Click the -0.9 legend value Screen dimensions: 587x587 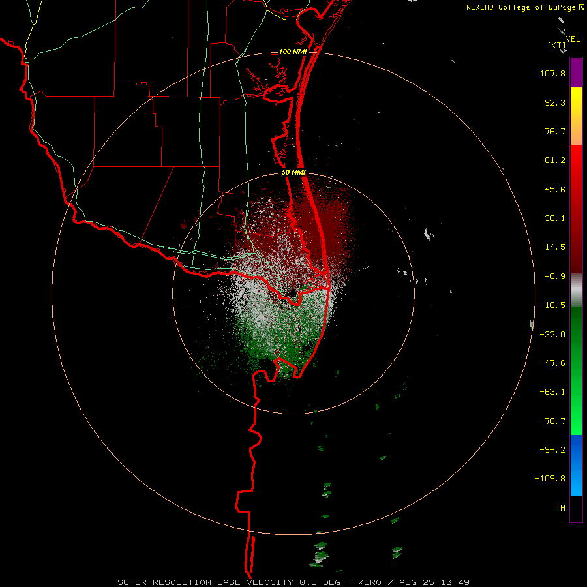pos(555,277)
